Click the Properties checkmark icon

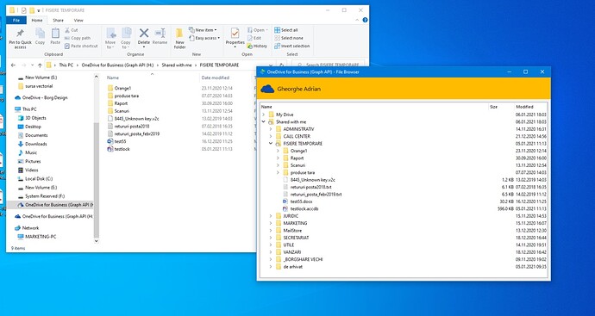(x=235, y=34)
